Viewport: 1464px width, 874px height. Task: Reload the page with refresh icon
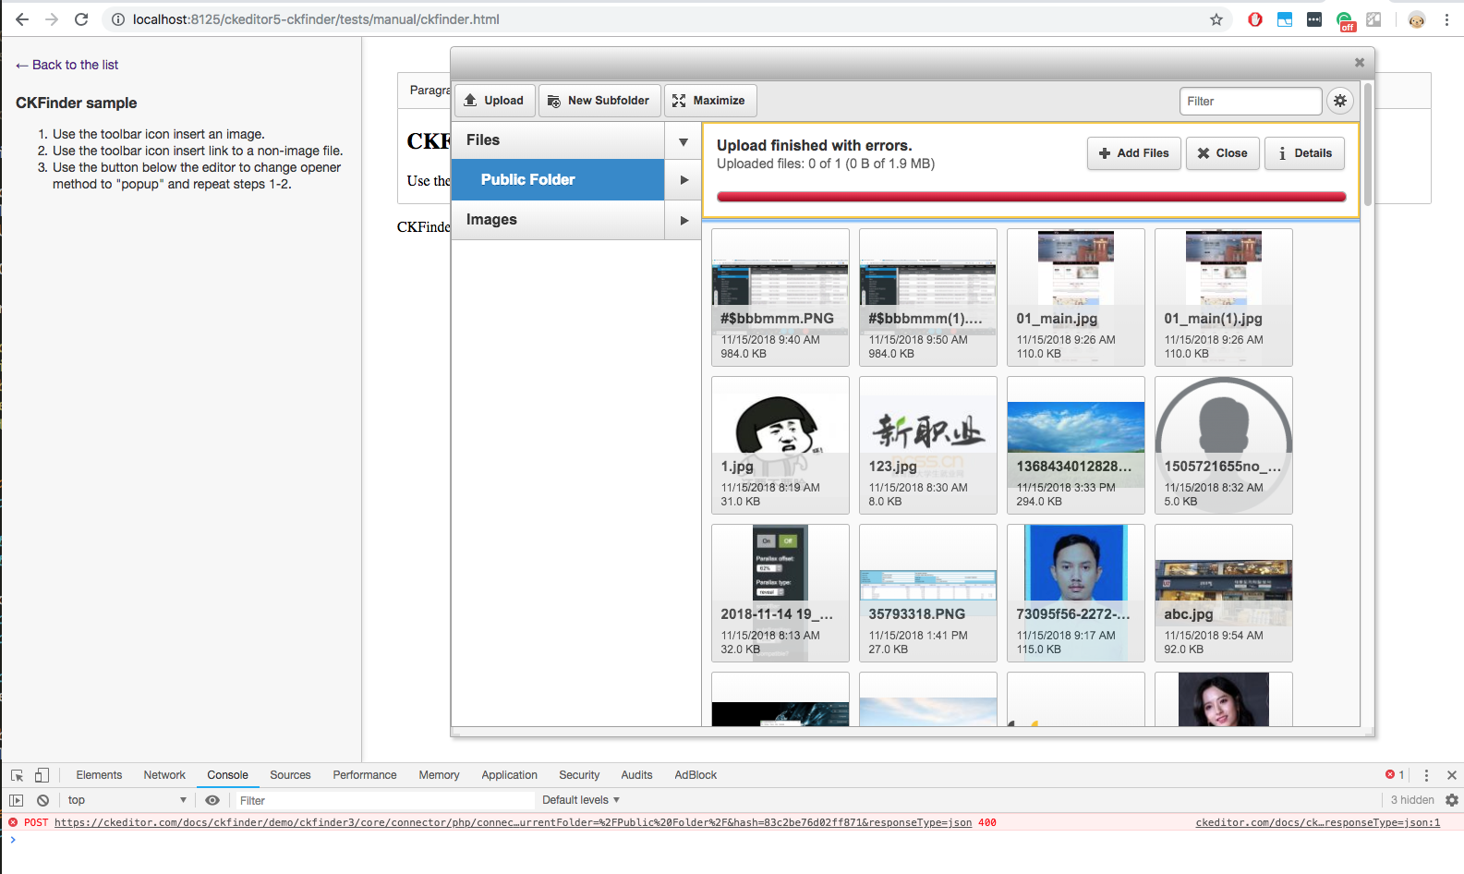[81, 19]
